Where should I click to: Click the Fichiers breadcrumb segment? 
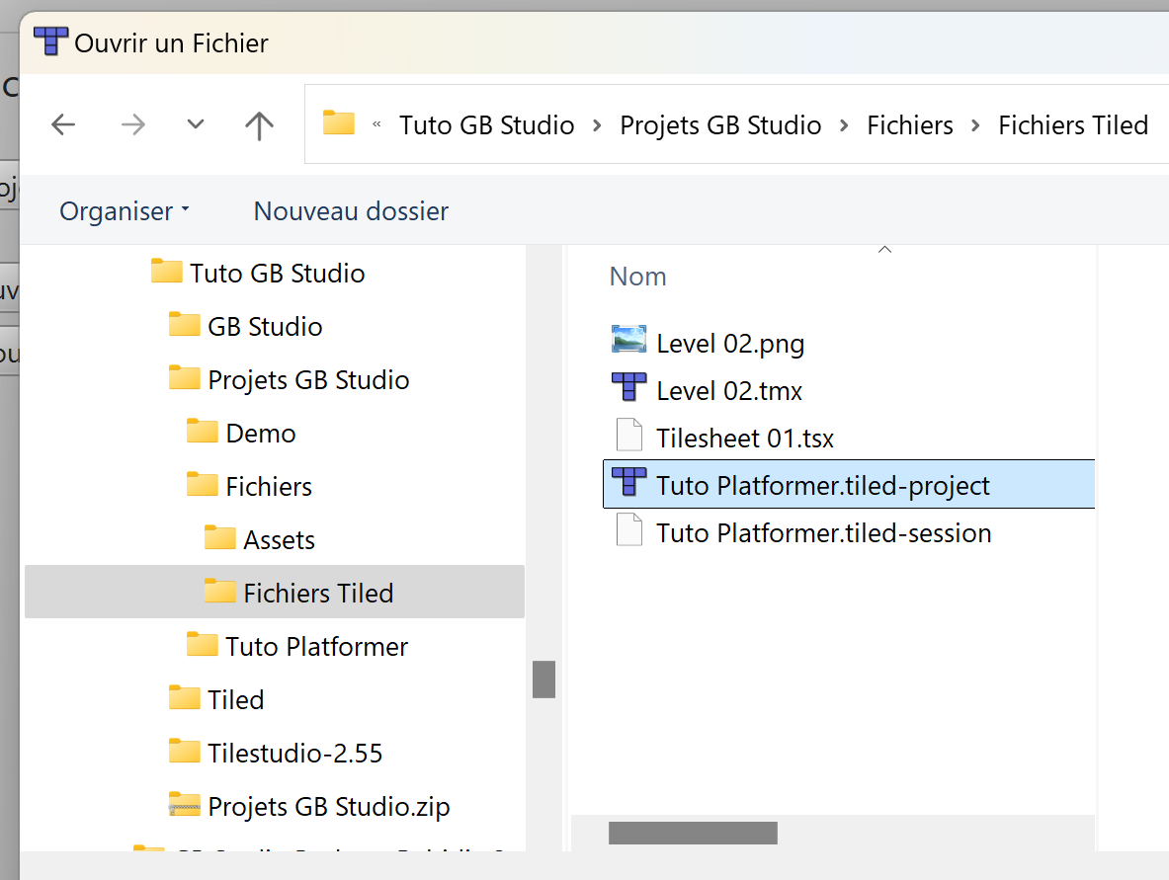(909, 125)
